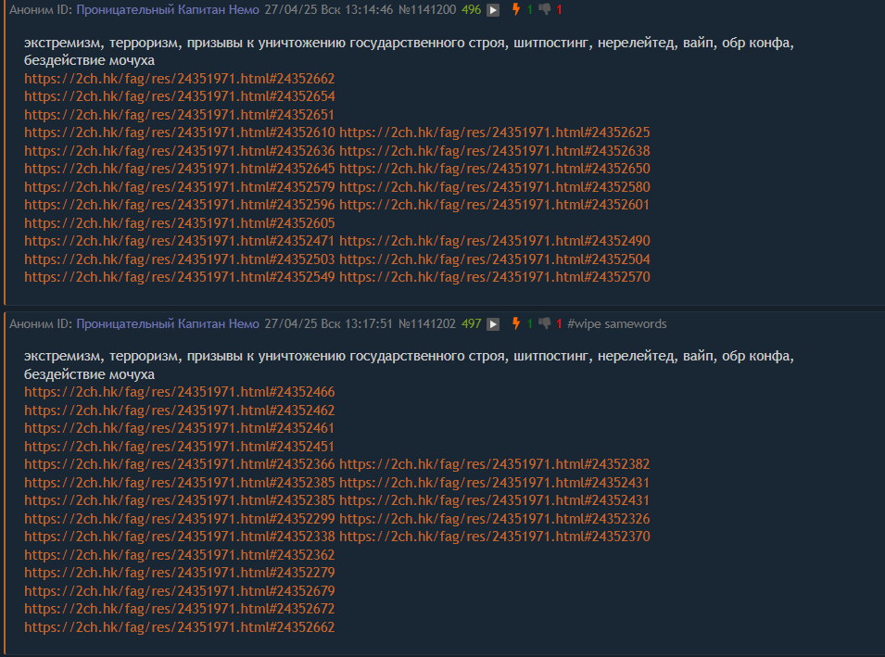885x657 pixels.
Task: Open link ending #24352672
Action: [x=180, y=609]
